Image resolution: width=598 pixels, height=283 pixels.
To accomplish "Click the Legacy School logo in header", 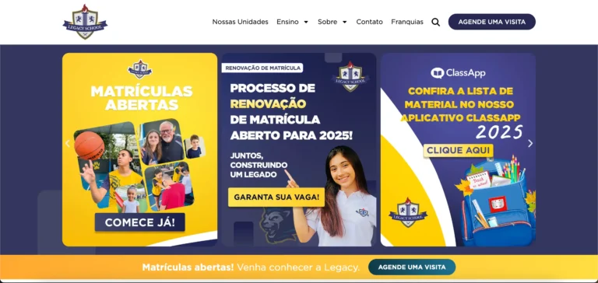I will coord(85,22).
